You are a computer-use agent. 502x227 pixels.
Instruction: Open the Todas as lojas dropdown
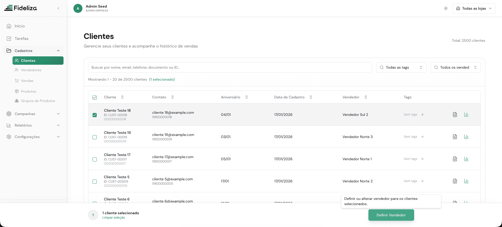click(x=474, y=8)
